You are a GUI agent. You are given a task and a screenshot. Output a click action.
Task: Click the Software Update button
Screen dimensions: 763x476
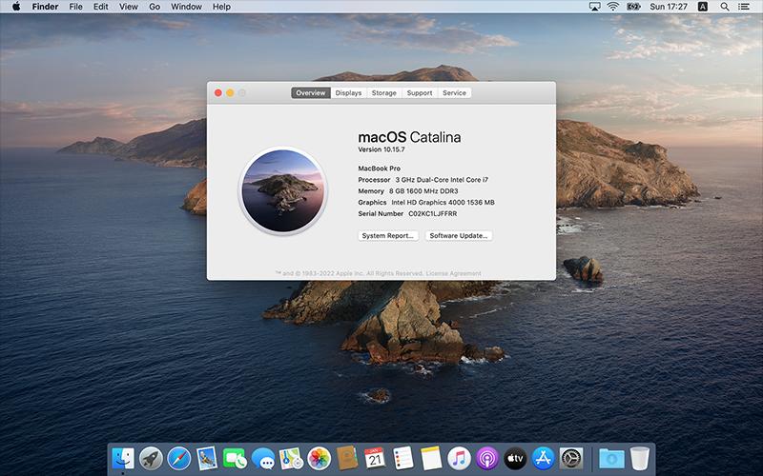tap(459, 235)
